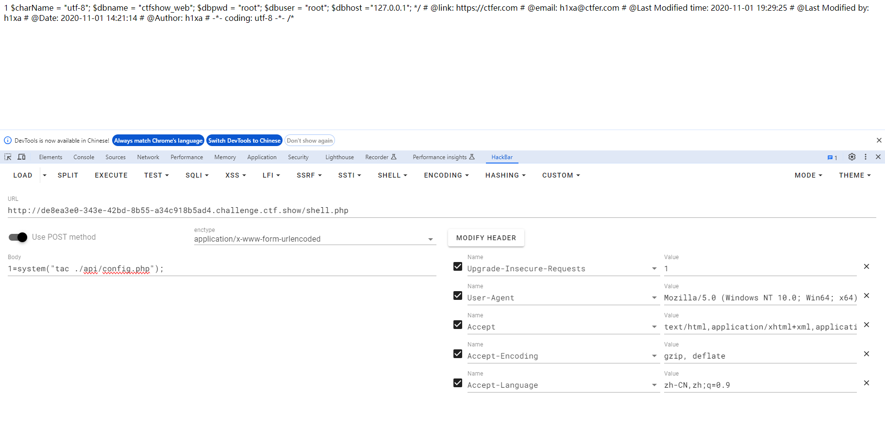This screenshot has height=427, width=885.
Task: Disable the Accept-Encoding header checkbox
Action: [458, 354]
